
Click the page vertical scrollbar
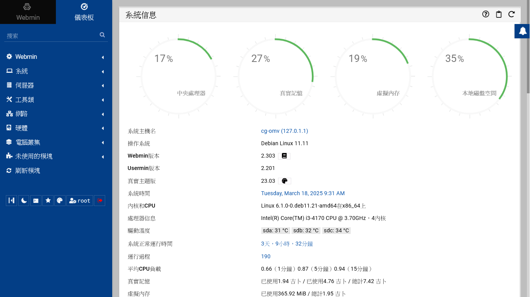(528, 46)
